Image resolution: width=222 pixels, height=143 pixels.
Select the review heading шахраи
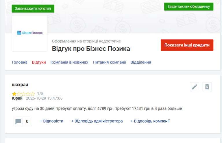20,85
